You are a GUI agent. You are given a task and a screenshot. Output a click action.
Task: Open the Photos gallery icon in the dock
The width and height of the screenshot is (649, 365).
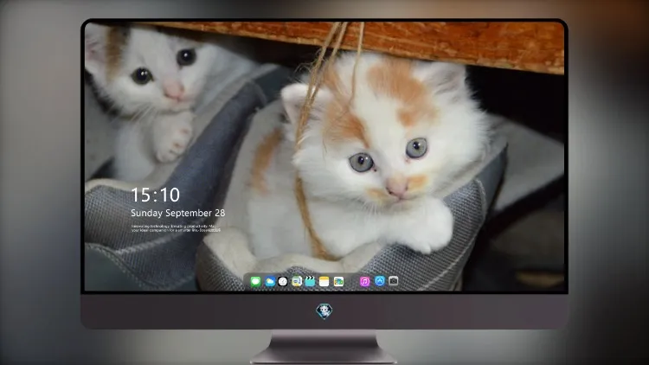coord(338,282)
